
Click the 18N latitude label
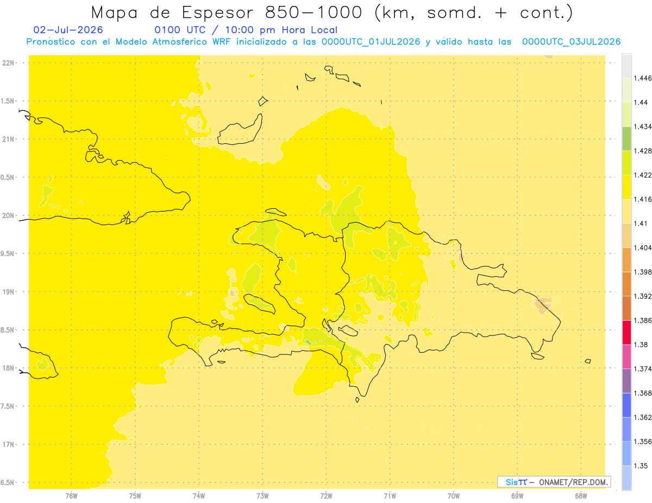pyautogui.click(x=9, y=368)
